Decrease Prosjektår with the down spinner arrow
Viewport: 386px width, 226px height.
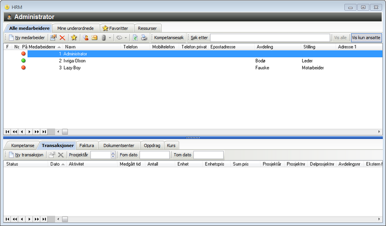click(113, 156)
